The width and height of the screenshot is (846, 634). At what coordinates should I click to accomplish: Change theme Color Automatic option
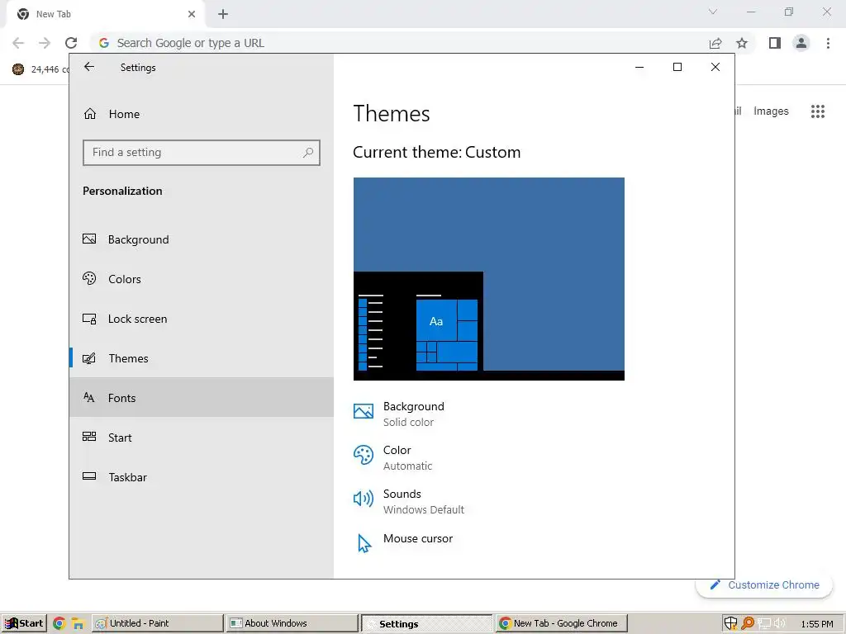pyautogui.click(x=392, y=457)
